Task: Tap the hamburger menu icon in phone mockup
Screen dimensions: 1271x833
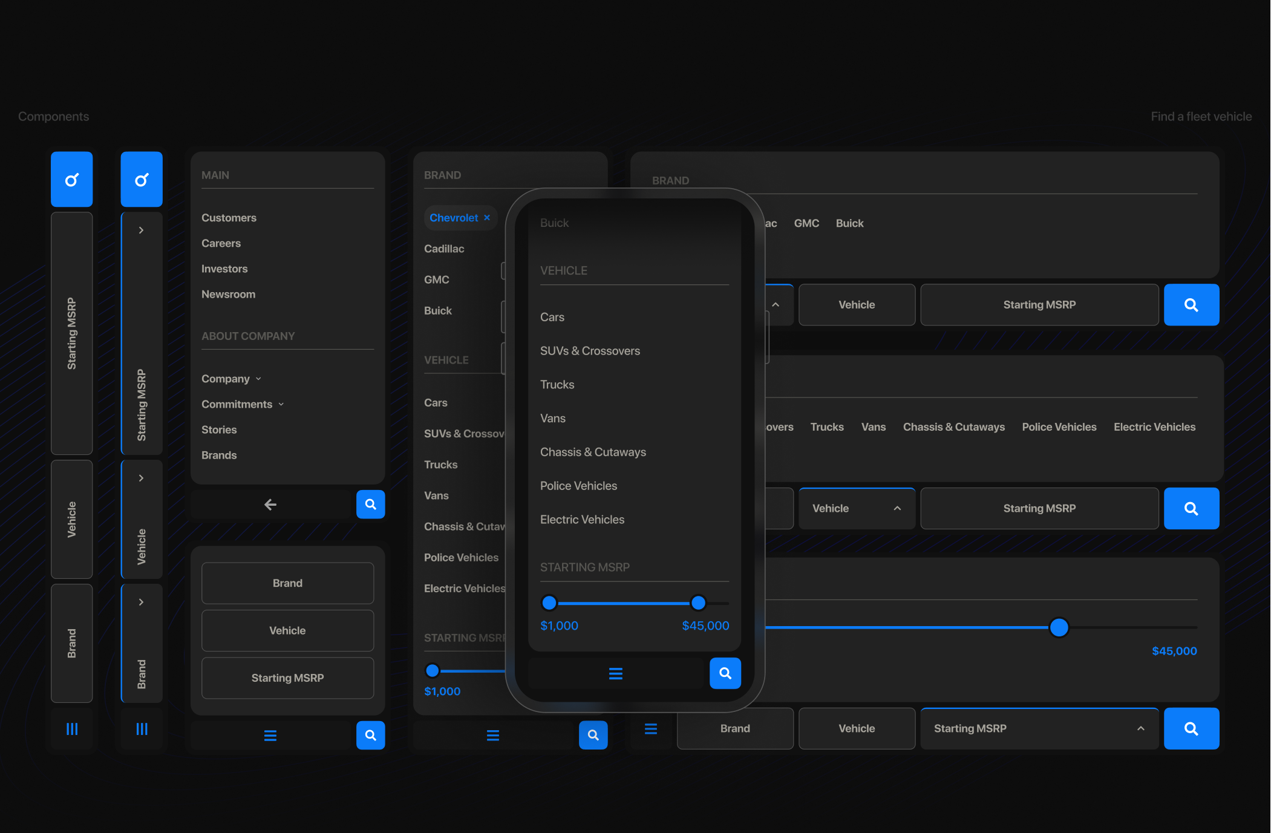Action: 615,673
